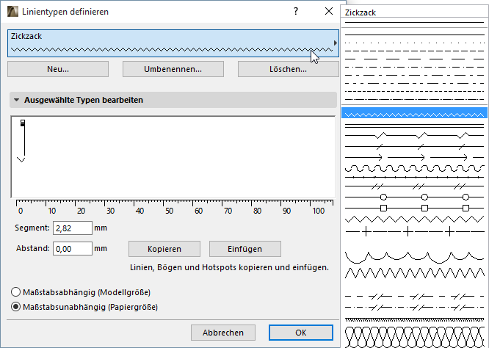Select the scalloped arcs line type
This screenshot has height=348, width=489.
point(414,257)
